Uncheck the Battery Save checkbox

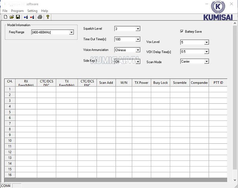click(182, 31)
